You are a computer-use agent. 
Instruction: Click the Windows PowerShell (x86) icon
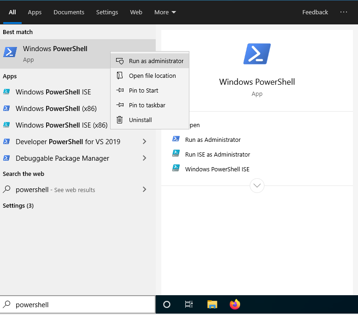click(x=7, y=108)
